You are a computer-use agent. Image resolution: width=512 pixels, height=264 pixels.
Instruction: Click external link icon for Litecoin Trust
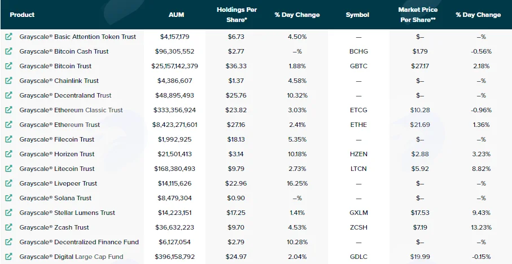9,169
